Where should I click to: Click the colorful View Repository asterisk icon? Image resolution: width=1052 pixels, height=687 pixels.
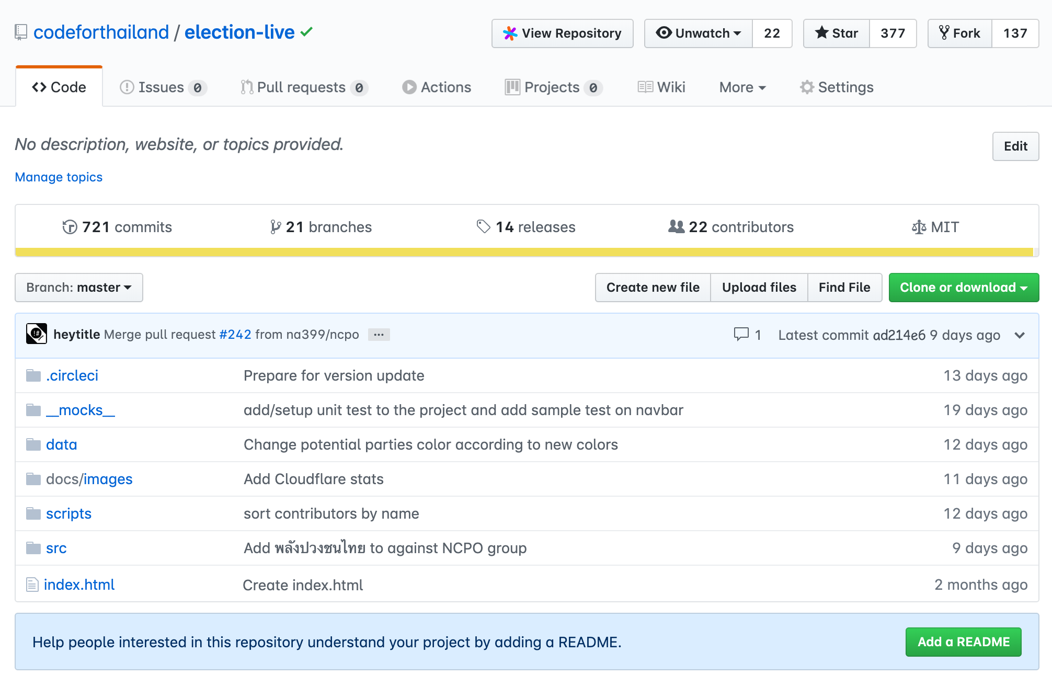coord(510,33)
